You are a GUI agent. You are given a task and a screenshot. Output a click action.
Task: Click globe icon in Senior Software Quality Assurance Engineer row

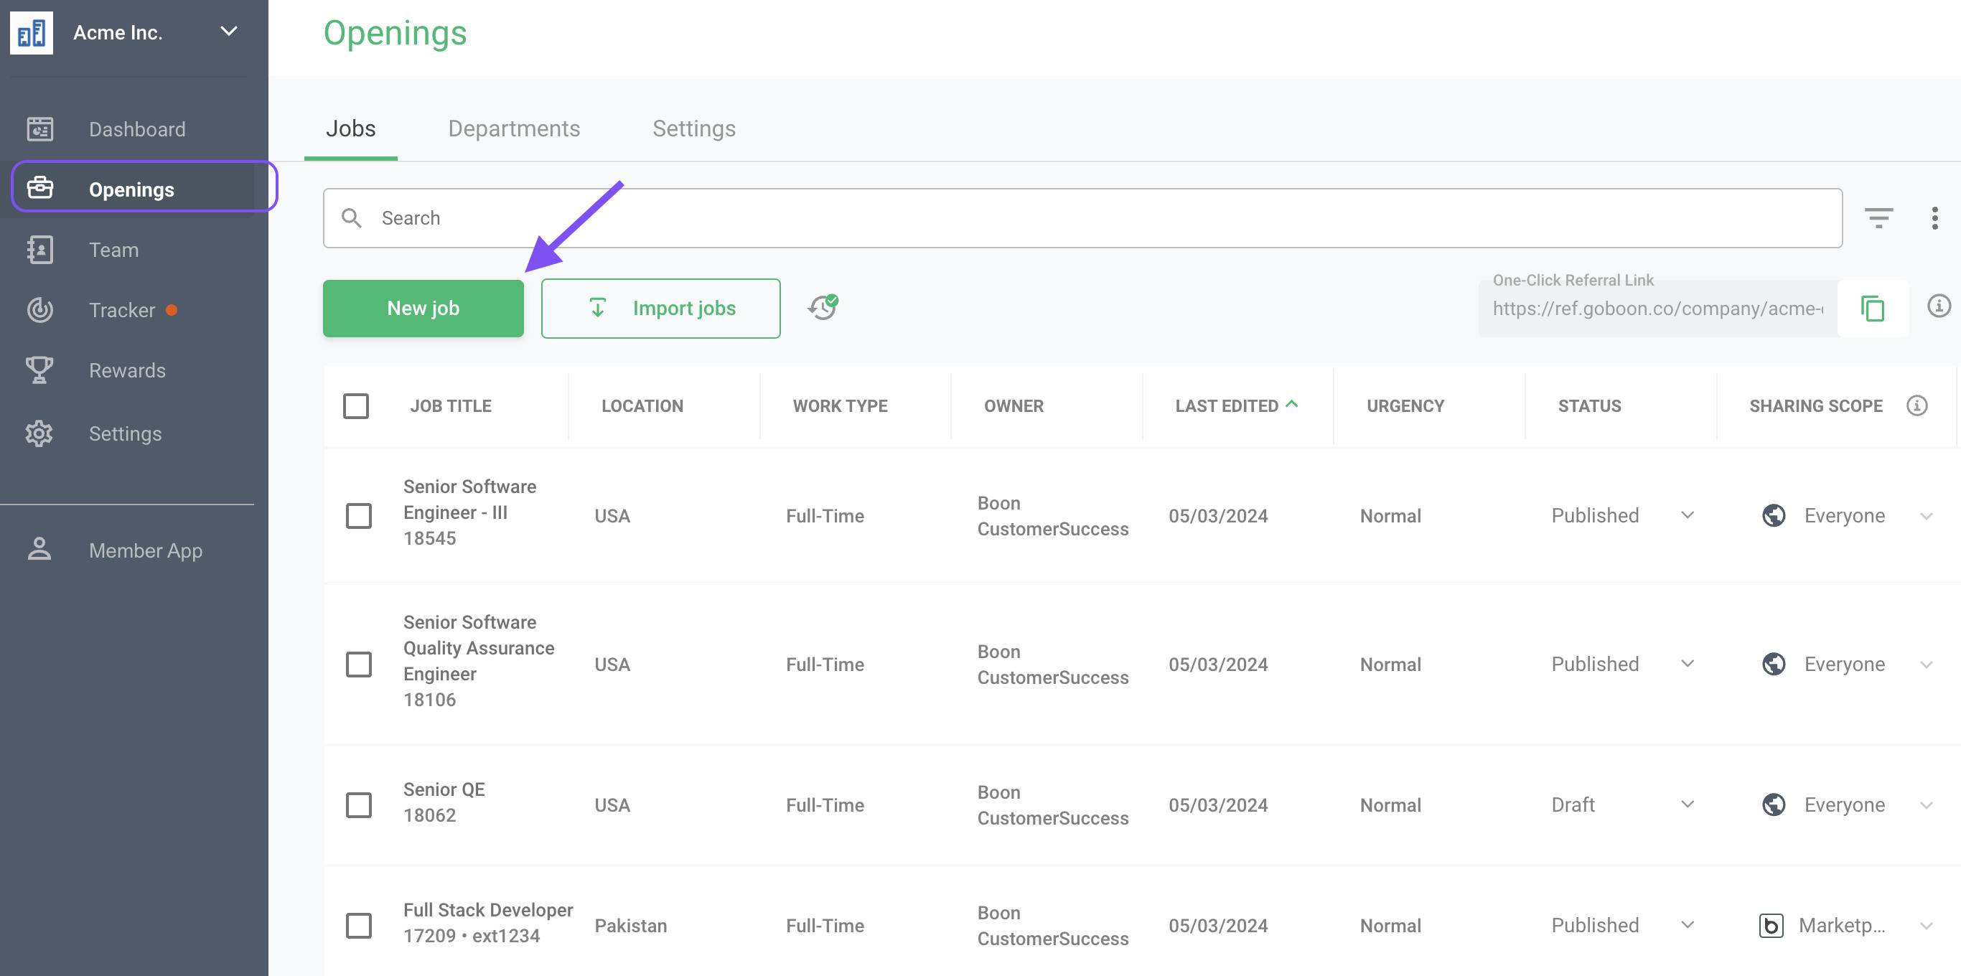1774,664
